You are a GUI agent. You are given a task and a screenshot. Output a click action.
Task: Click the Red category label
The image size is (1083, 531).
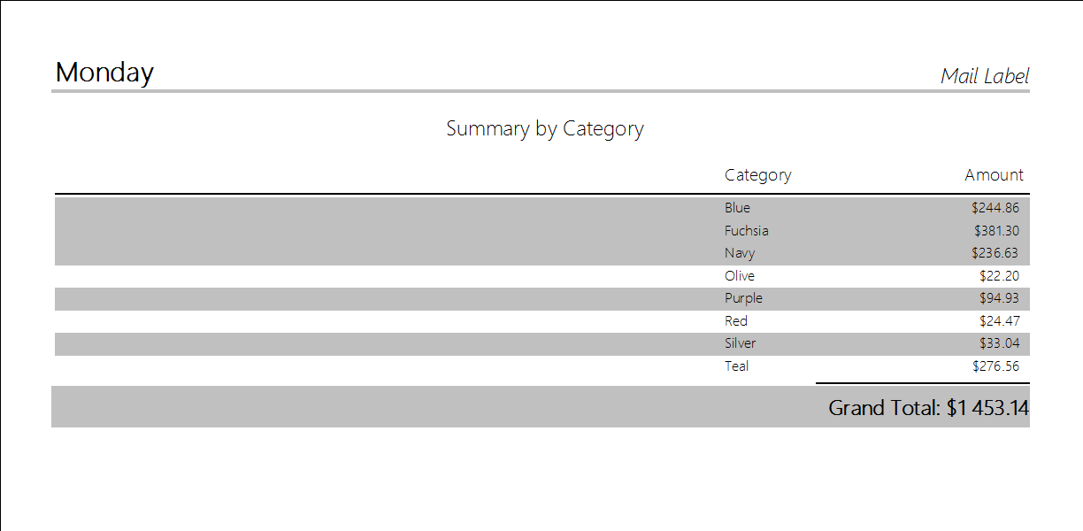735,321
